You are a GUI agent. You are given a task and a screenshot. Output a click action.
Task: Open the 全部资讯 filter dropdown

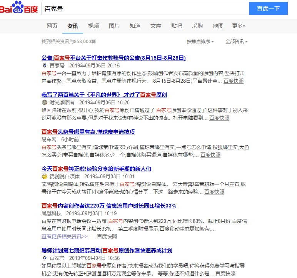(236, 42)
